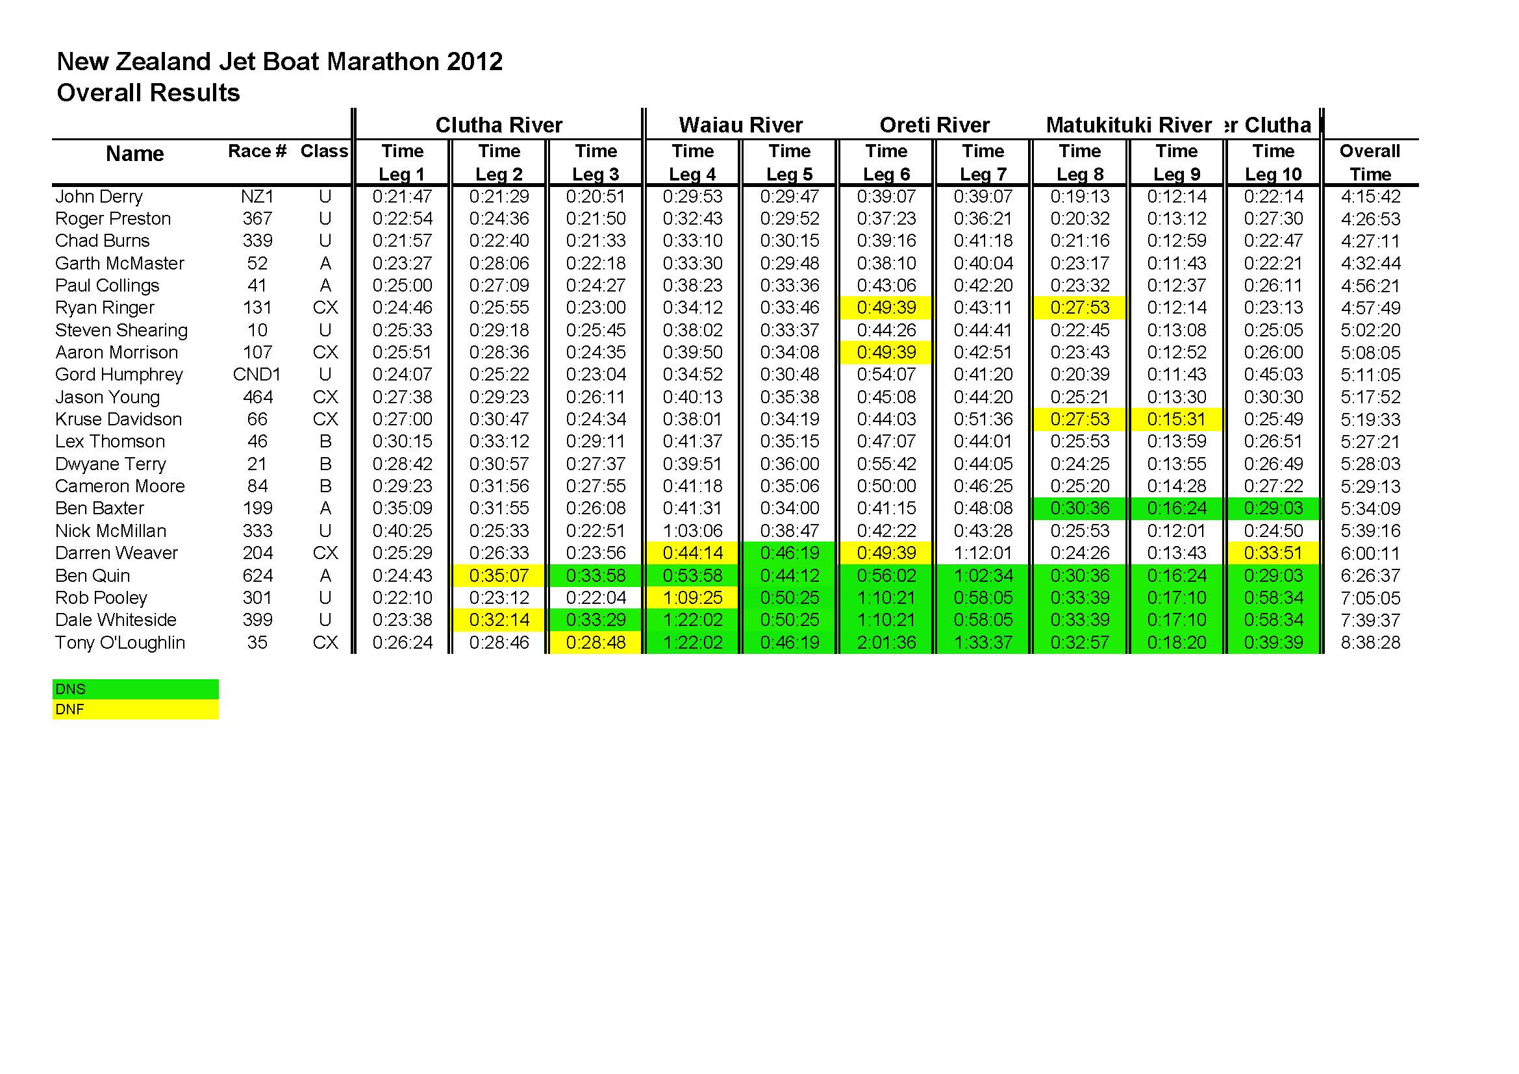
Task: Select the name 'Ben Quin'
Action: [92, 575]
